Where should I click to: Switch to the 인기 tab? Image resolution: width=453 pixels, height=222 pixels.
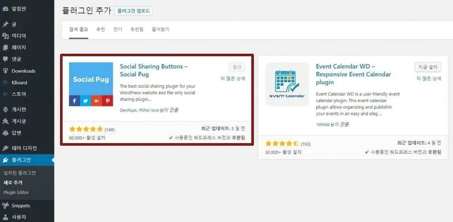click(118, 30)
